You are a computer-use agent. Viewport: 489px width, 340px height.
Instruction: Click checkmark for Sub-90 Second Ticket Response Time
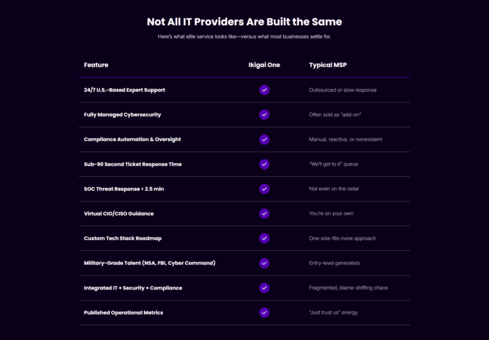pyautogui.click(x=264, y=164)
